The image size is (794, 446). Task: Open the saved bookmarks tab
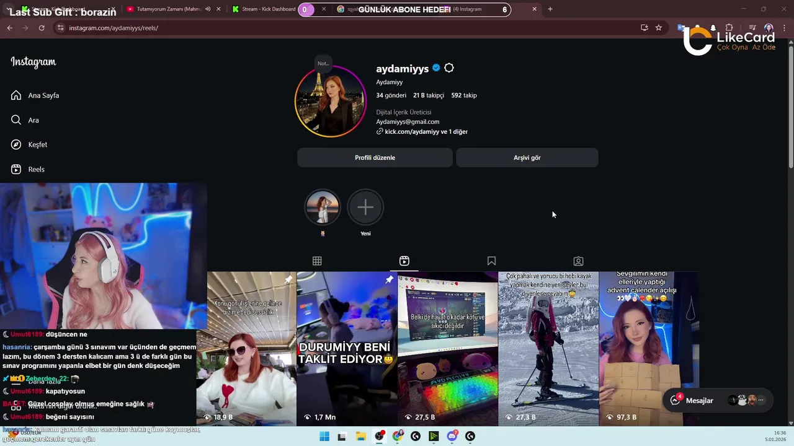pos(491,261)
